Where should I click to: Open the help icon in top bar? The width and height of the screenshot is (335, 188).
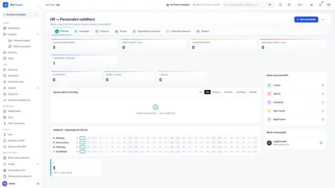click(x=289, y=5)
